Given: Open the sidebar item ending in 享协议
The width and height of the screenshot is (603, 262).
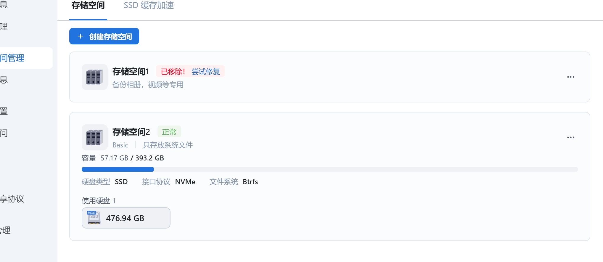Looking at the screenshot, I should click(x=12, y=199).
